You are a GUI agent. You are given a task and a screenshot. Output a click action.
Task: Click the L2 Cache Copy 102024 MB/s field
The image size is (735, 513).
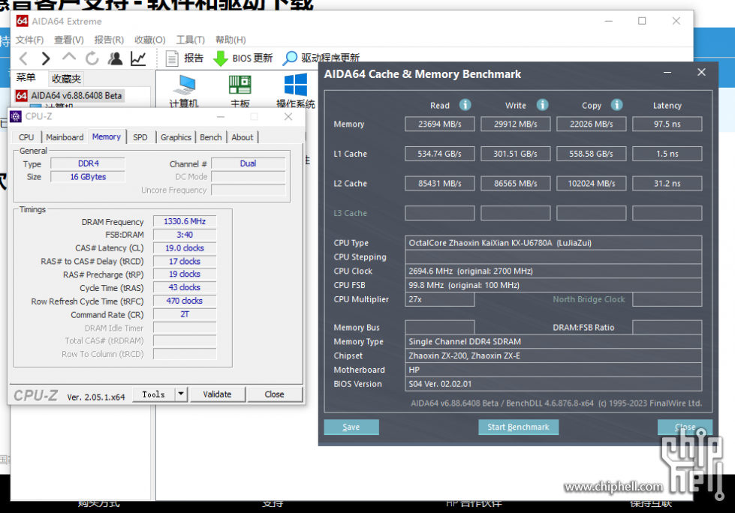click(x=591, y=184)
